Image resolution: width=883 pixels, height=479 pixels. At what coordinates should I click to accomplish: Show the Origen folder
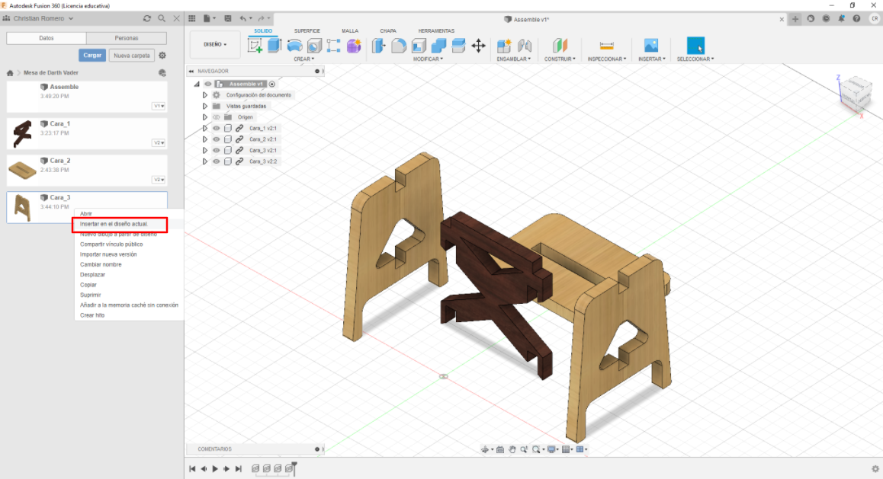[x=217, y=117]
